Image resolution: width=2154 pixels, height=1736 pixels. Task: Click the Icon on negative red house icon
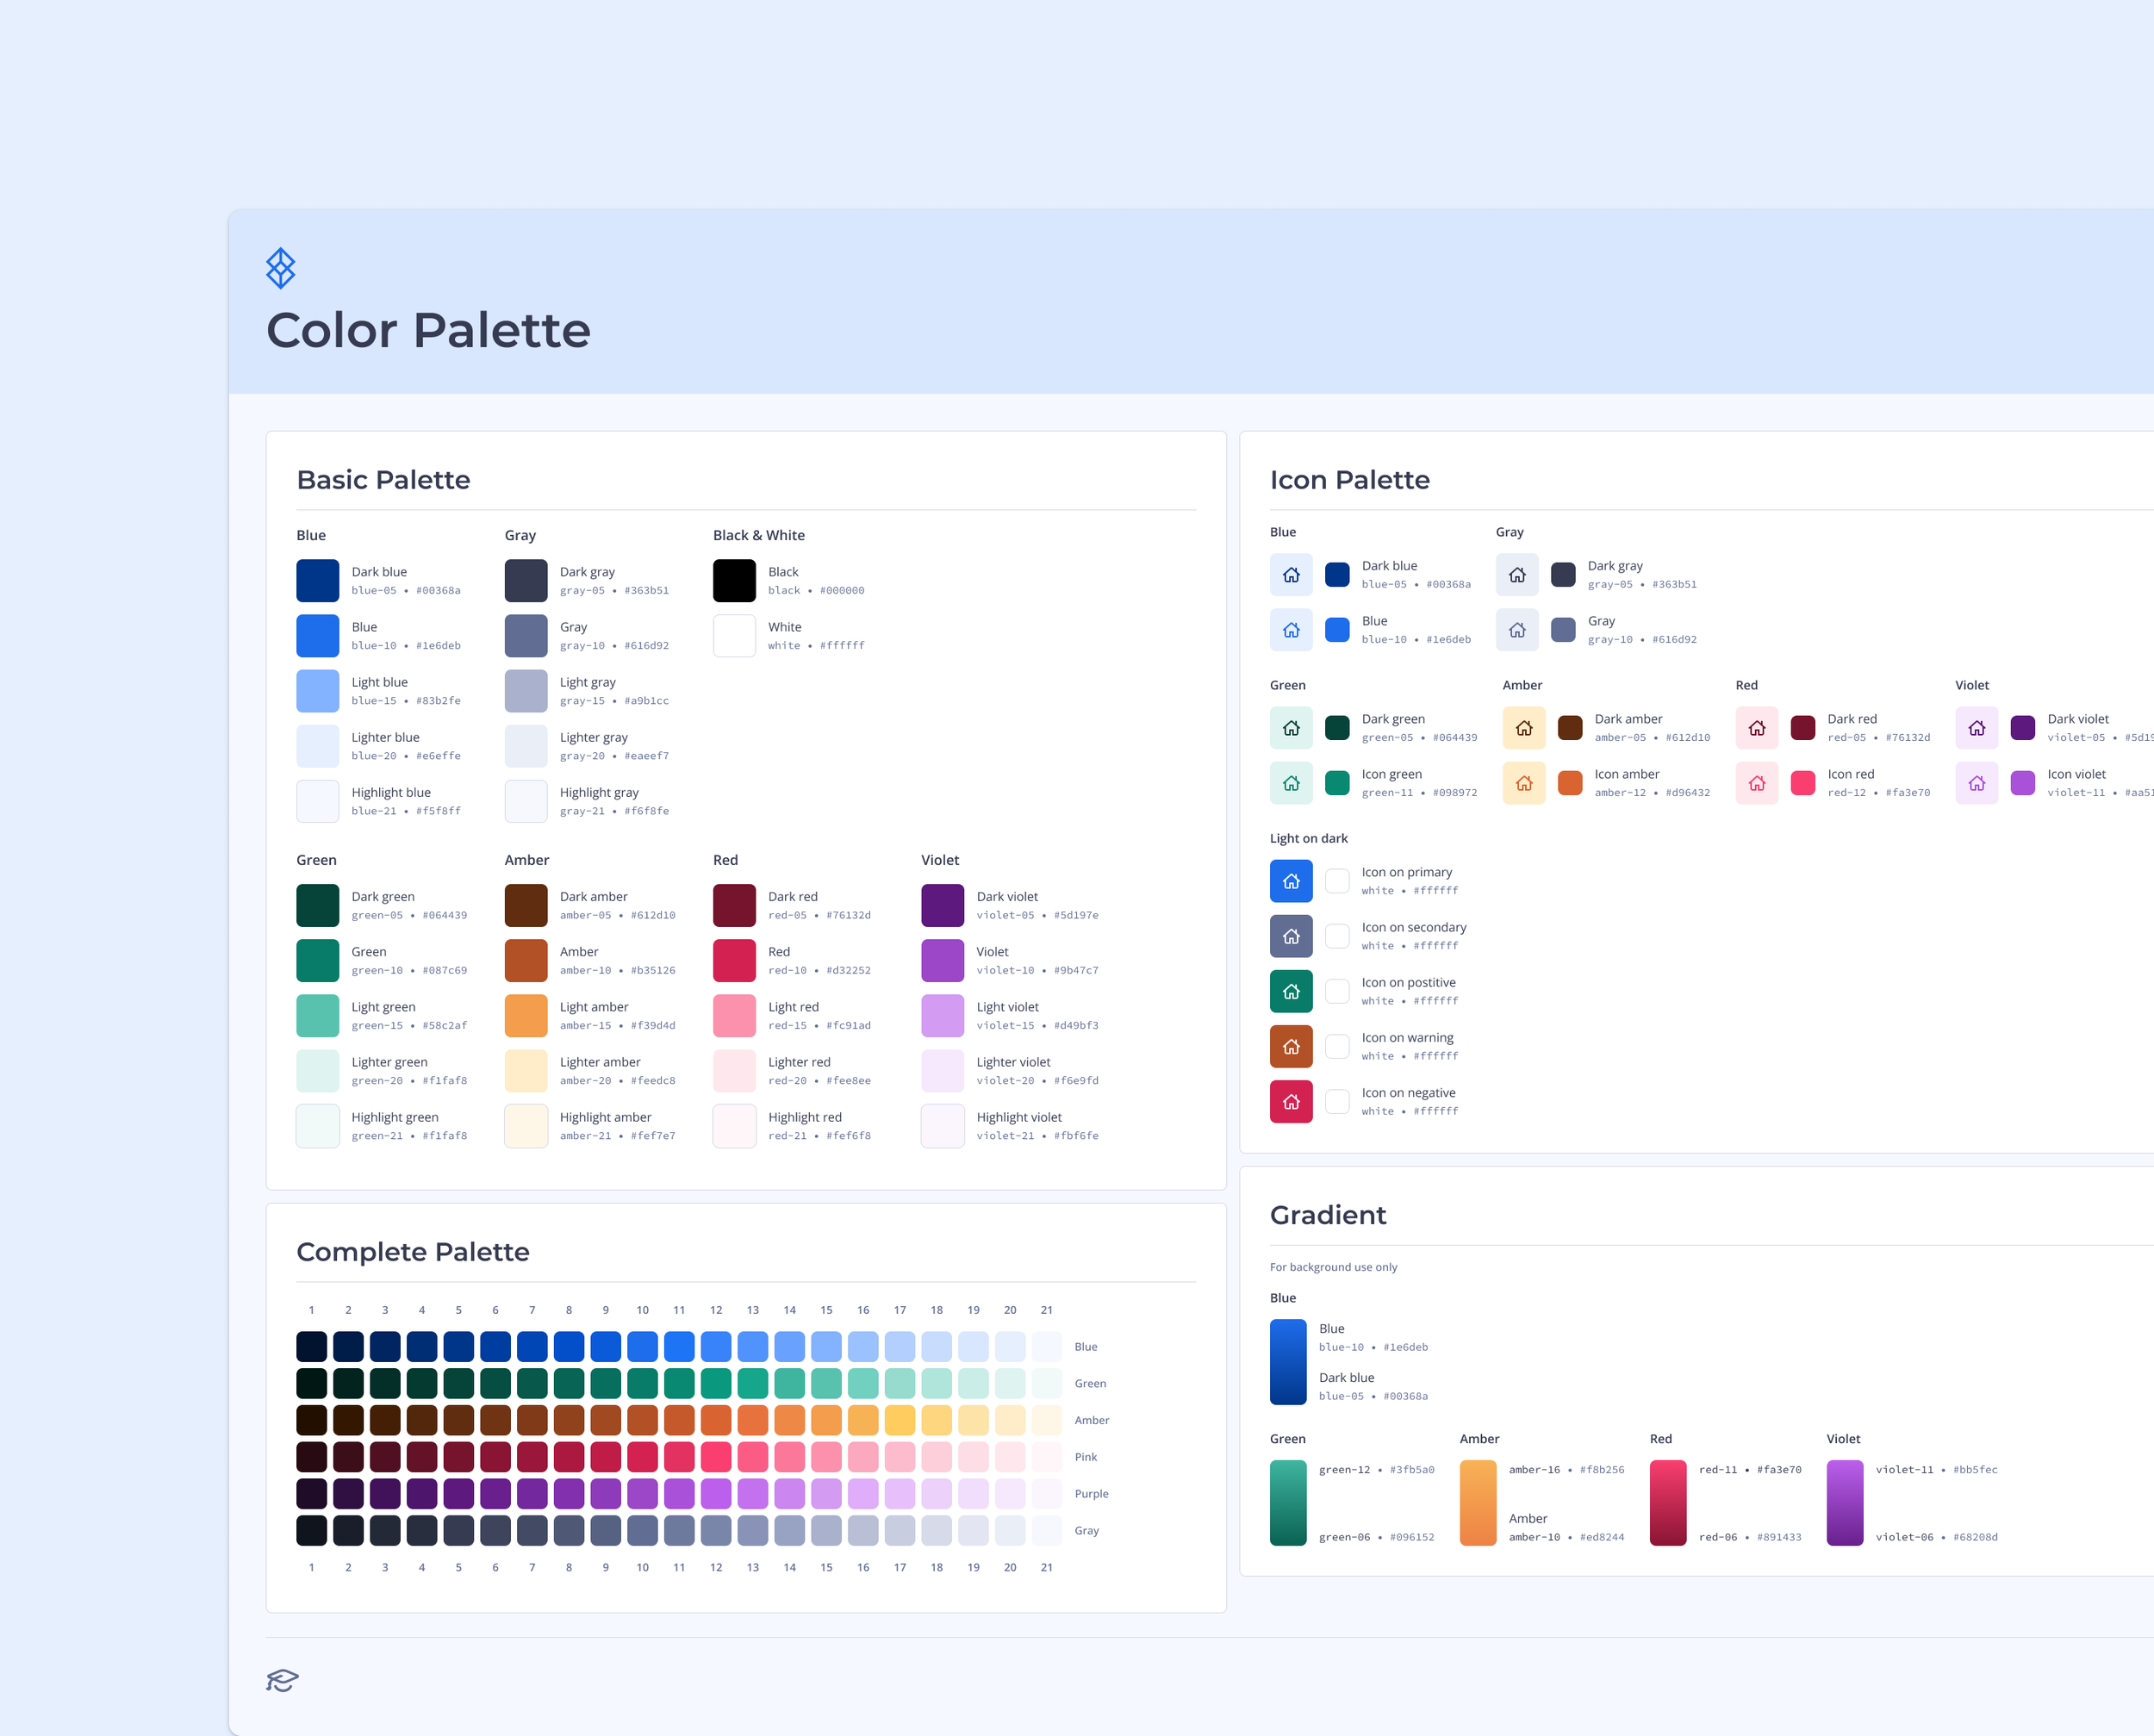1291,1101
